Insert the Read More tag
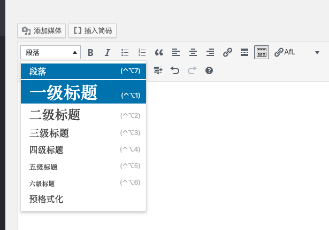Viewport: 329px width, 230px height. pyautogui.click(x=244, y=52)
